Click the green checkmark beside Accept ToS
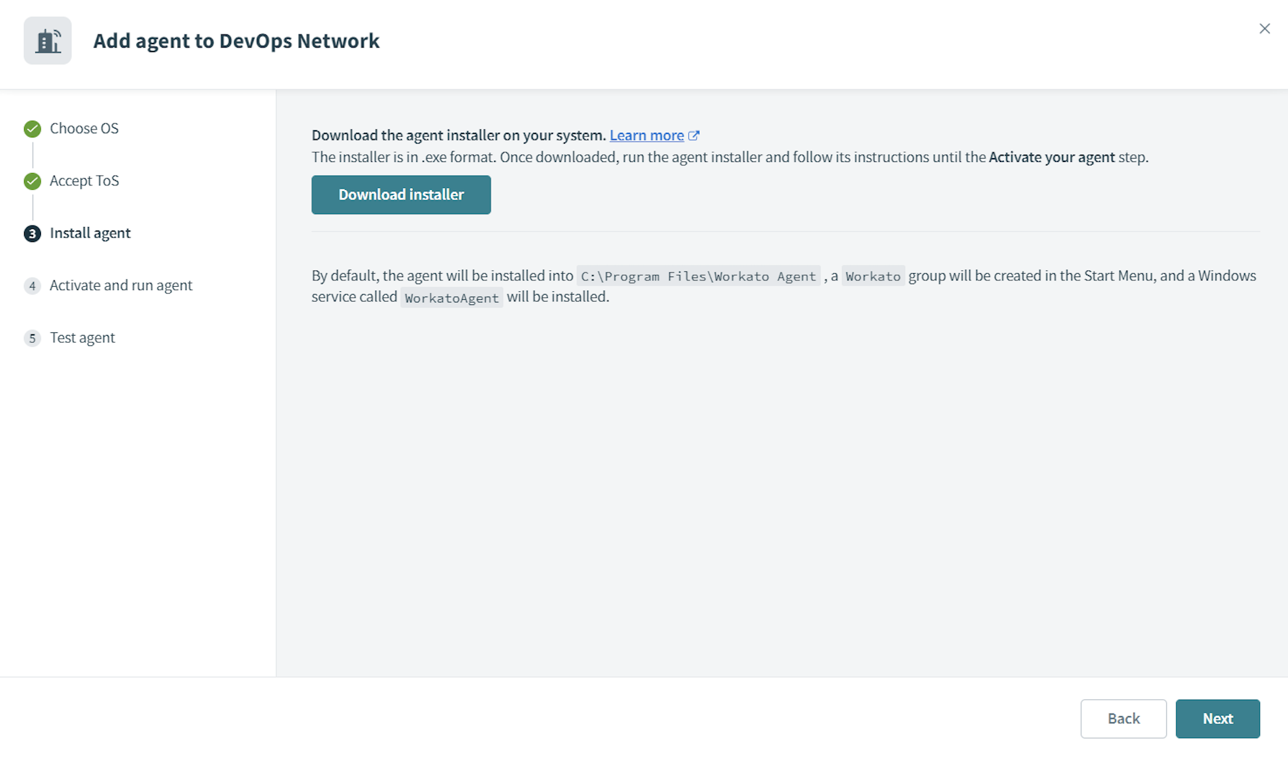 pos(33,181)
